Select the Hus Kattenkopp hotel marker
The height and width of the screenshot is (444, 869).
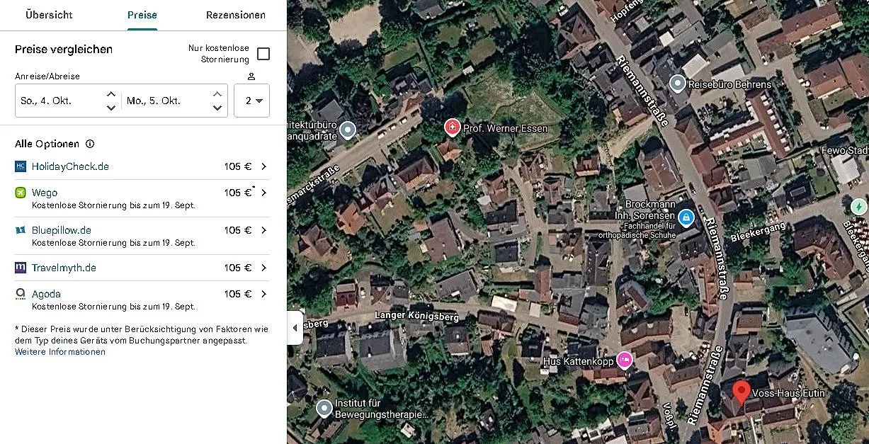click(x=624, y=360)
